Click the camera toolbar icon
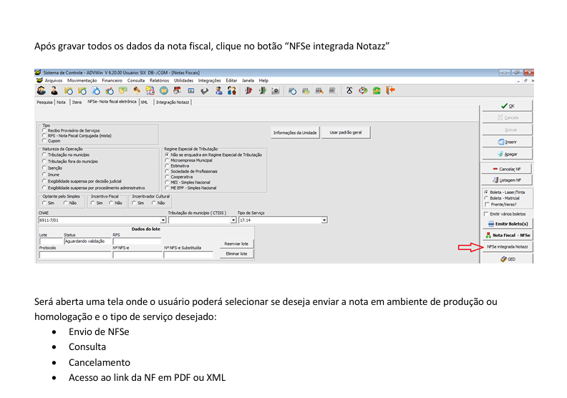The height and width of the screenshot is (398, 567). (x=276, y=90)
